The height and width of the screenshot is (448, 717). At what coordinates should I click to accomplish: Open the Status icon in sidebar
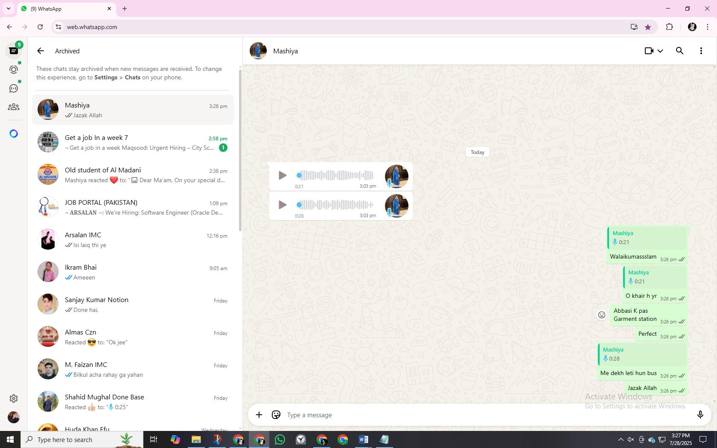click(x=14, y=70)
